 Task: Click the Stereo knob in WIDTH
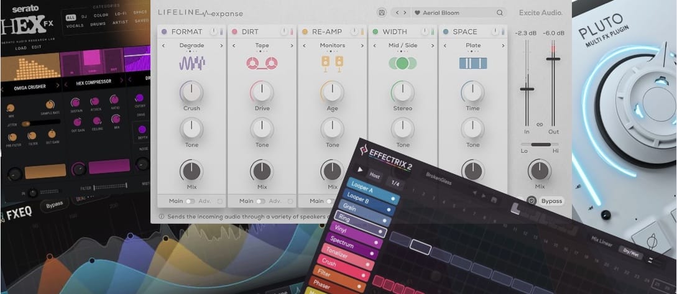(403, 91)
